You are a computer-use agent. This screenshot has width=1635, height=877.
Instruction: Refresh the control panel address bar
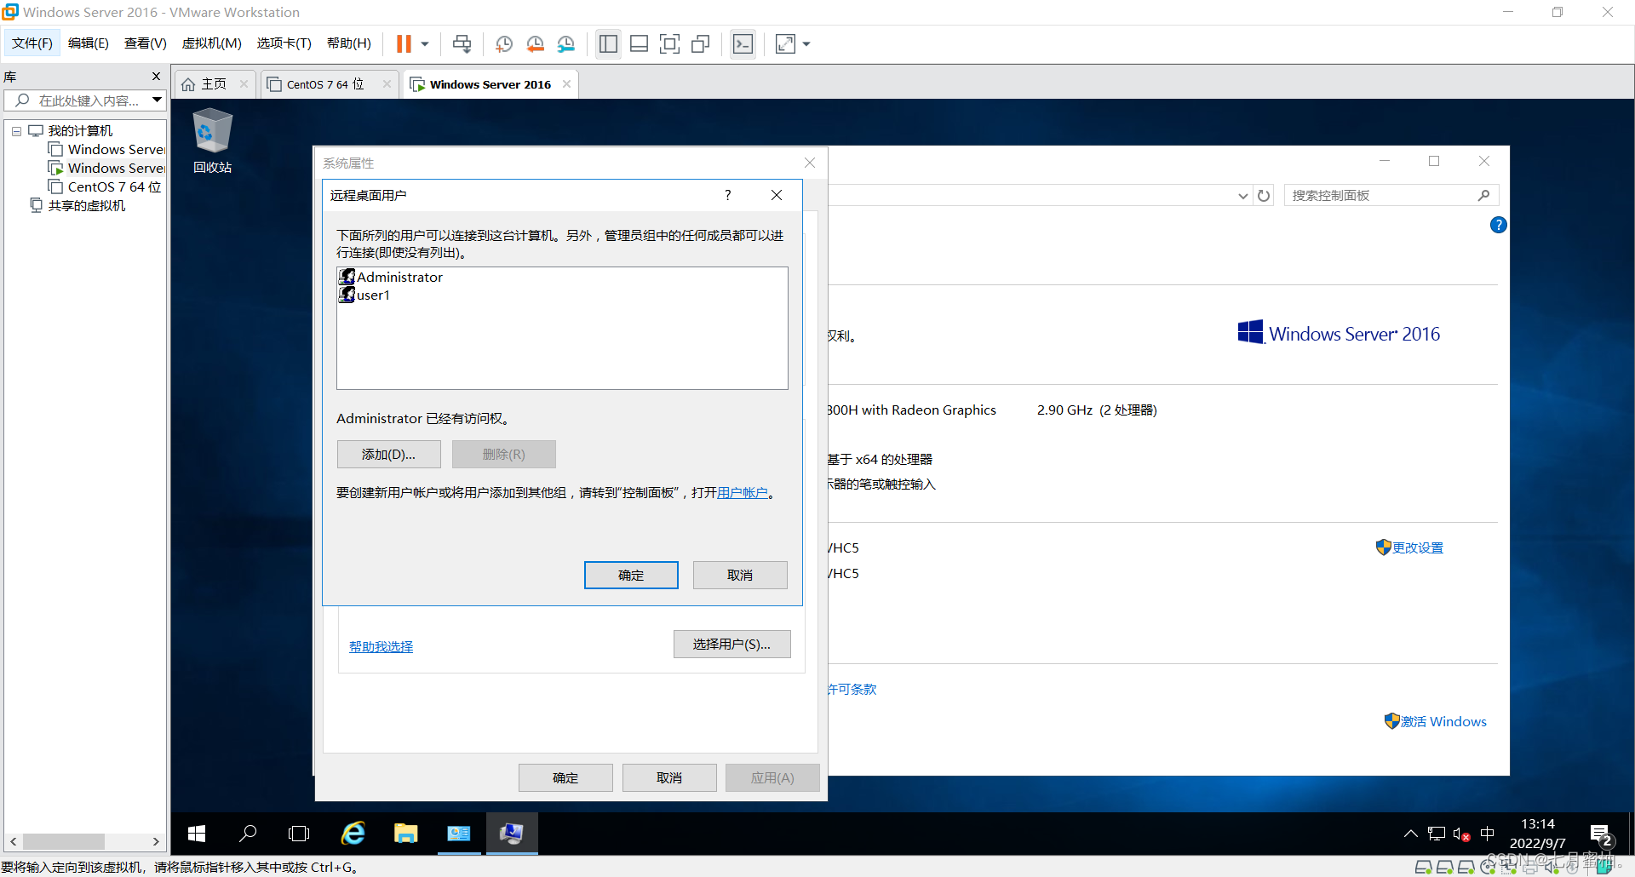(1264, 196)
